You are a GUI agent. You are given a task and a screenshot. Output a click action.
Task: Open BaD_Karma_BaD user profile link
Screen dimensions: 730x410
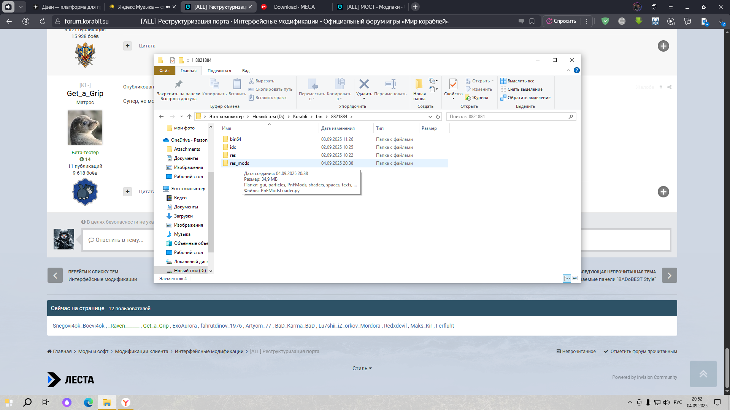pos(295,326)
